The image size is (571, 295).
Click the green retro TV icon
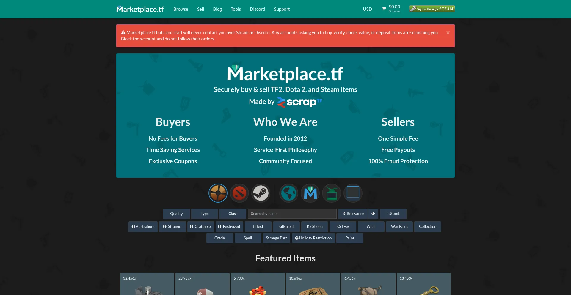pos(331,193)
